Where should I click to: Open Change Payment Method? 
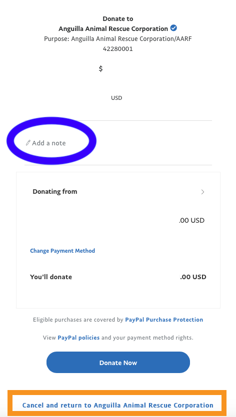62,251
